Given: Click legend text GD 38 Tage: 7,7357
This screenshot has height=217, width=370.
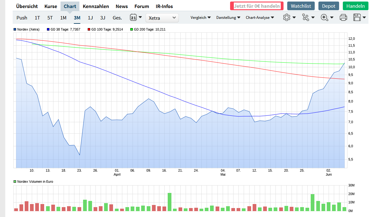Looking at the screenshot, I should [65, 30].
